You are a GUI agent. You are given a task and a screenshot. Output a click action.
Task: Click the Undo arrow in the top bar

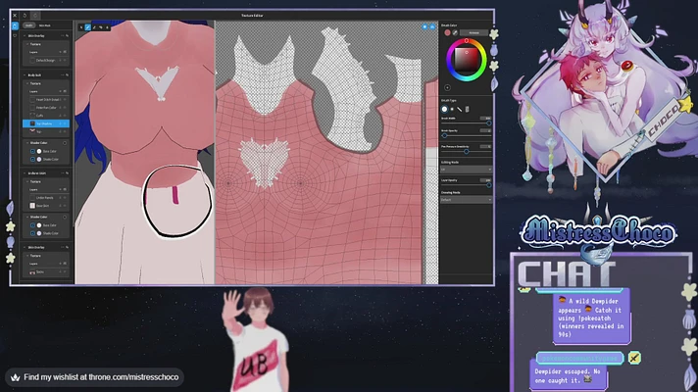[x=25, y=15]
